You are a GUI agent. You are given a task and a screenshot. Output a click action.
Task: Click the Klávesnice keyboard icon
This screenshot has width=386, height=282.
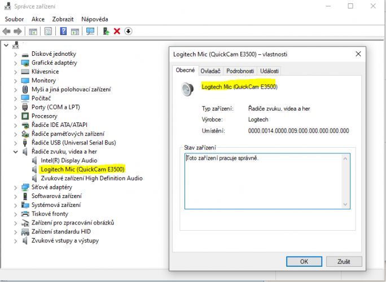(x=25, y=72)
